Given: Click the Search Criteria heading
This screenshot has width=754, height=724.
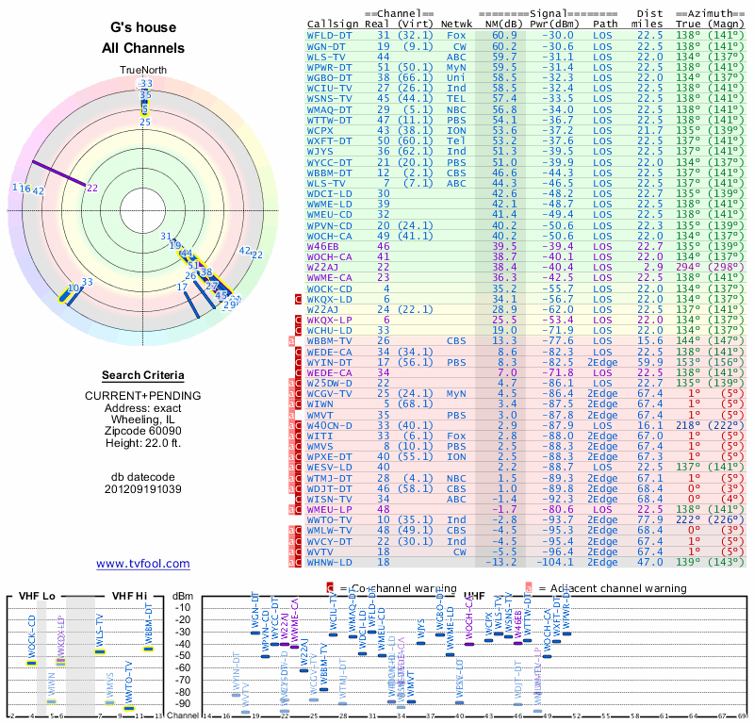Looking at the screenshot, I should click(x=143, y=376).
